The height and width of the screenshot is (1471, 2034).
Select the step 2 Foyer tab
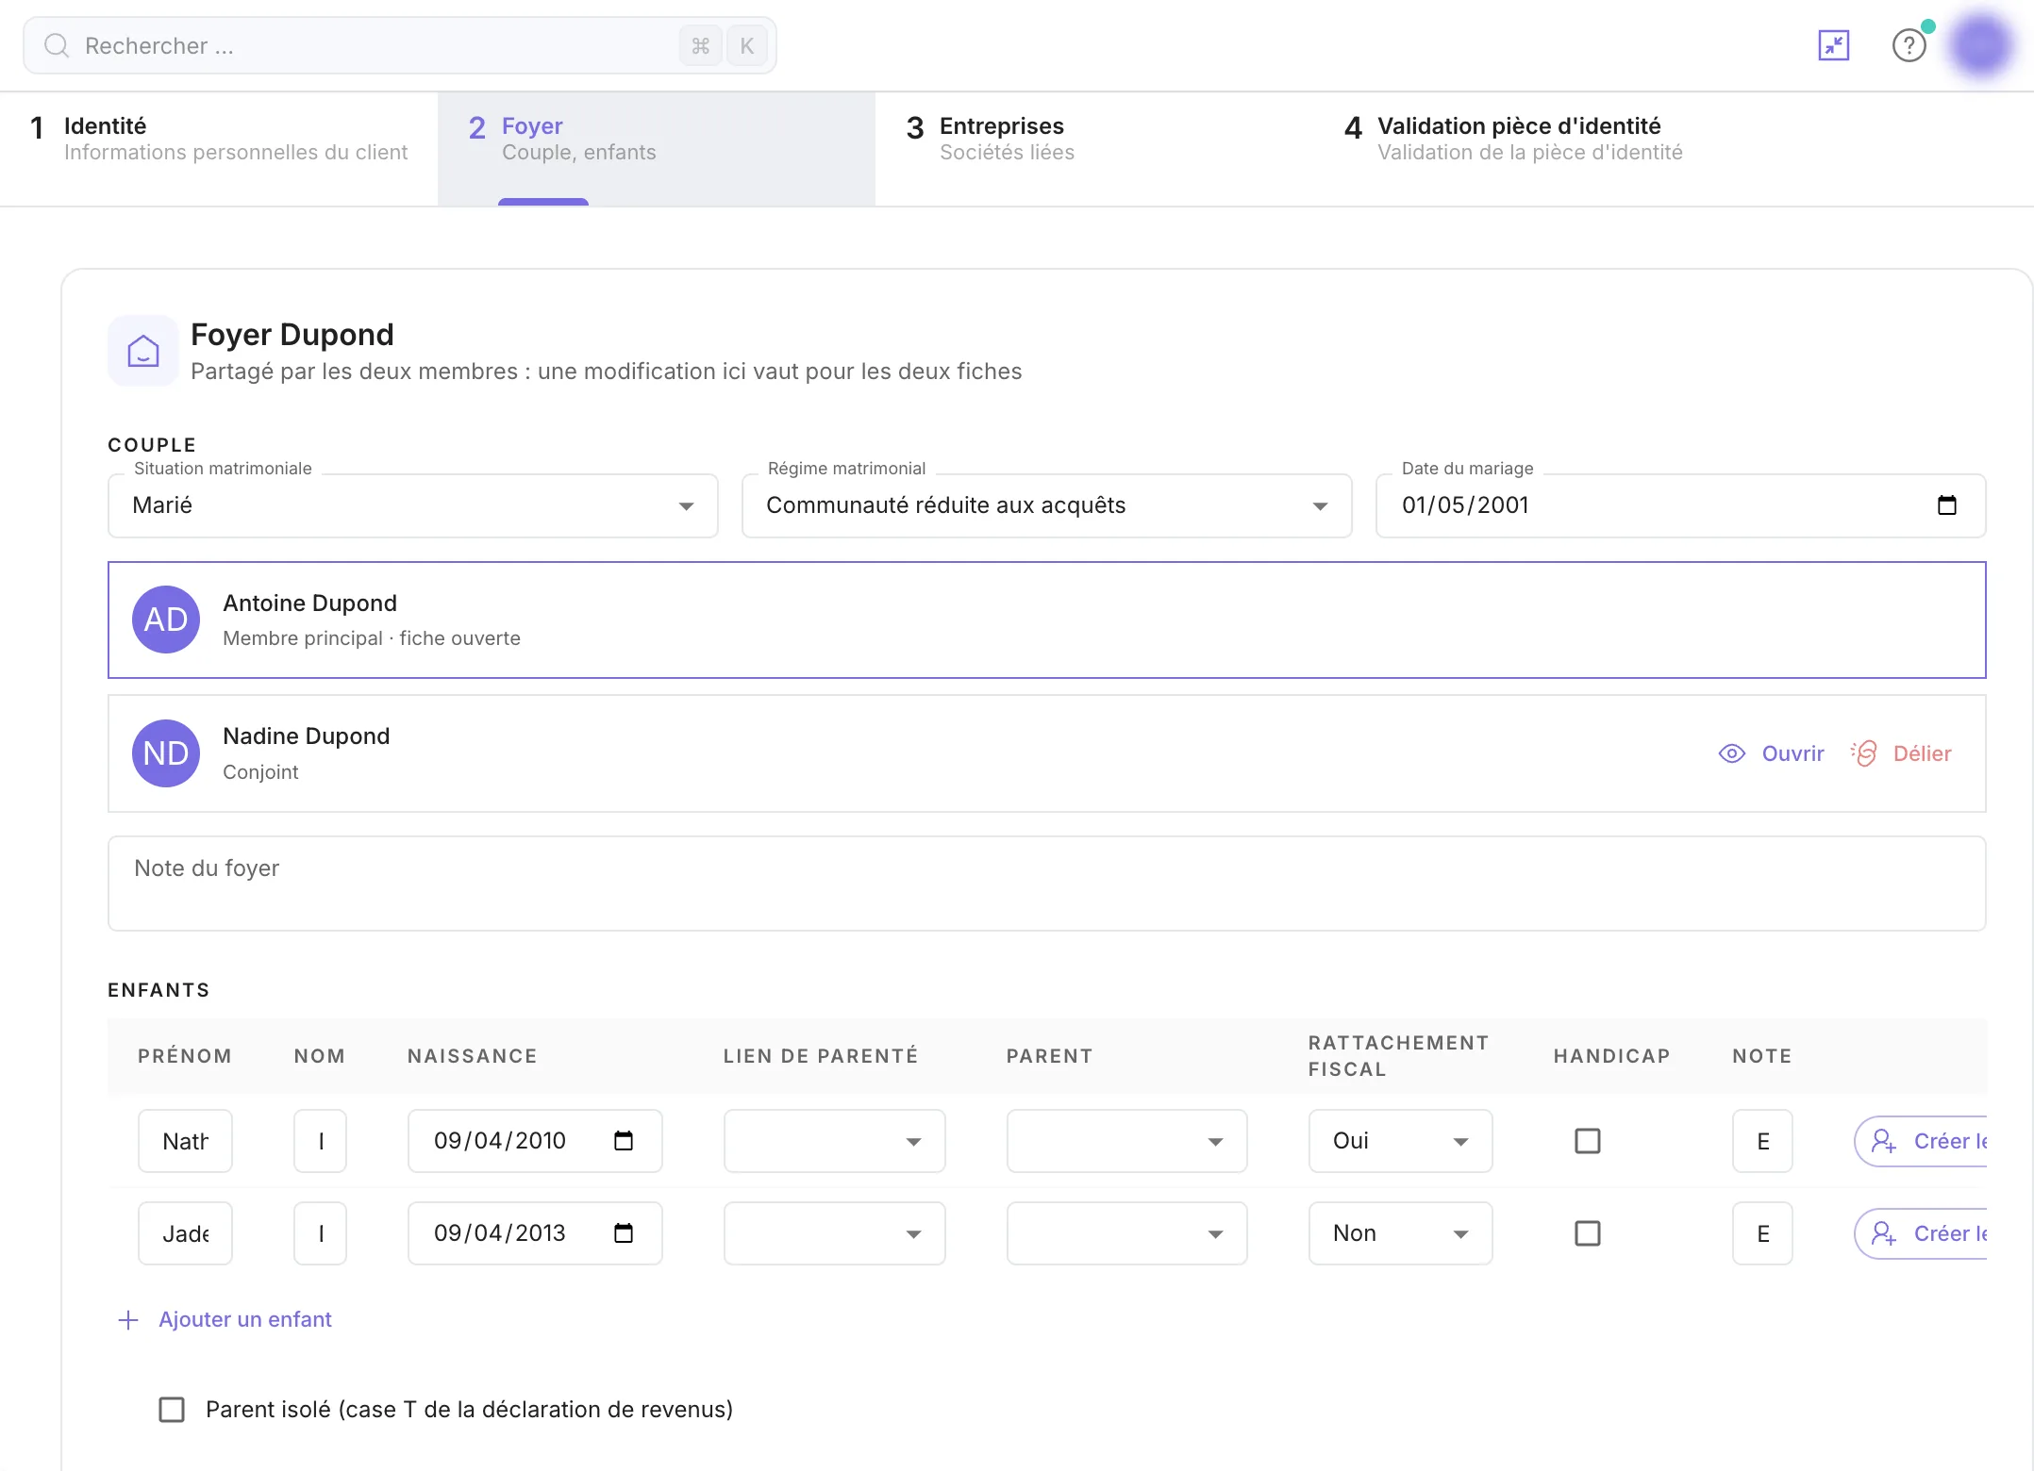tap(657, 149)
